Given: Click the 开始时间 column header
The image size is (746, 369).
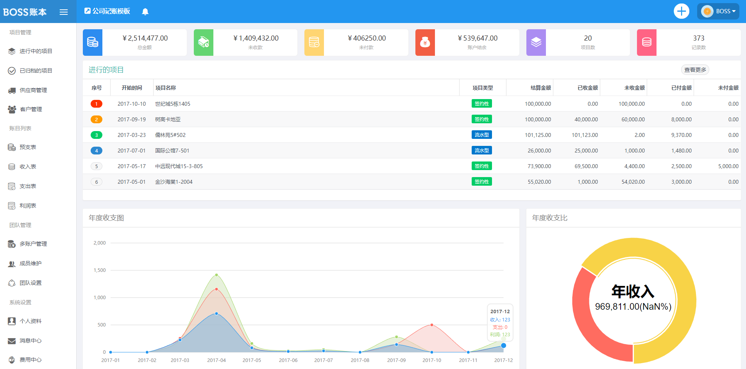Looking at the screenshot, I should 132,88.
